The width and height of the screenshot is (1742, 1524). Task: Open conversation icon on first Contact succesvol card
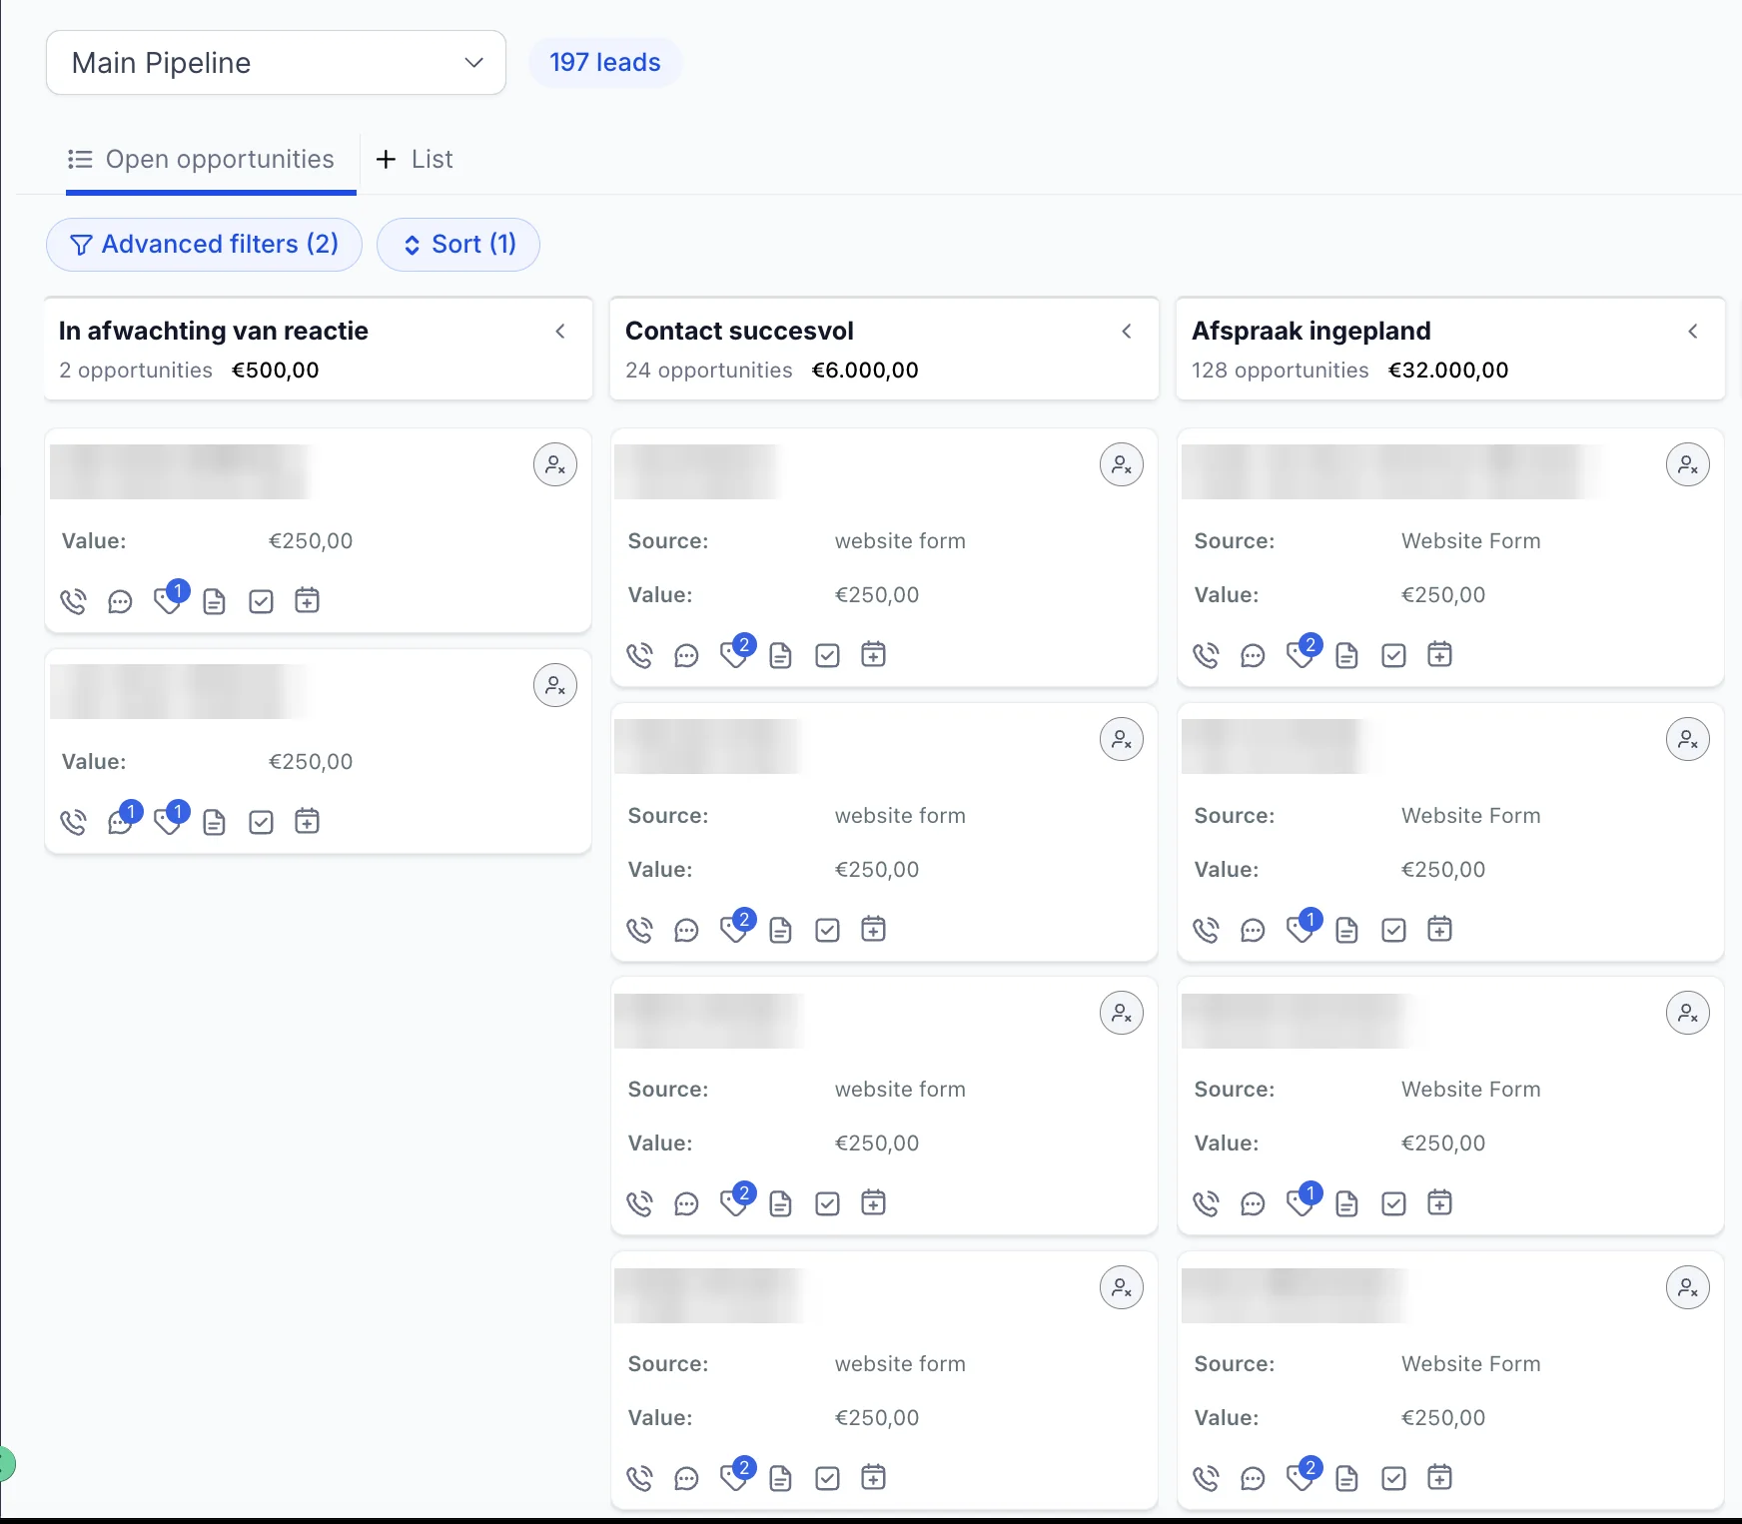pos(686,656)
